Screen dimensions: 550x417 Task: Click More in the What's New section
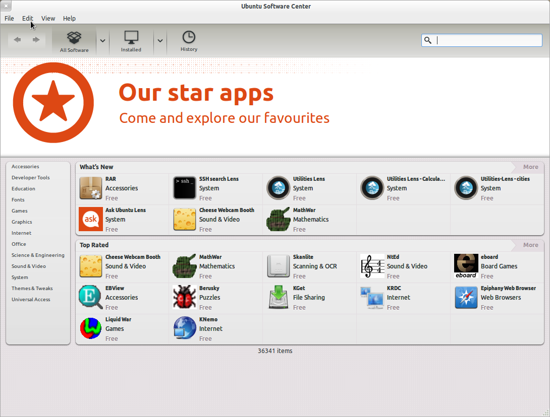pos(530,167)
